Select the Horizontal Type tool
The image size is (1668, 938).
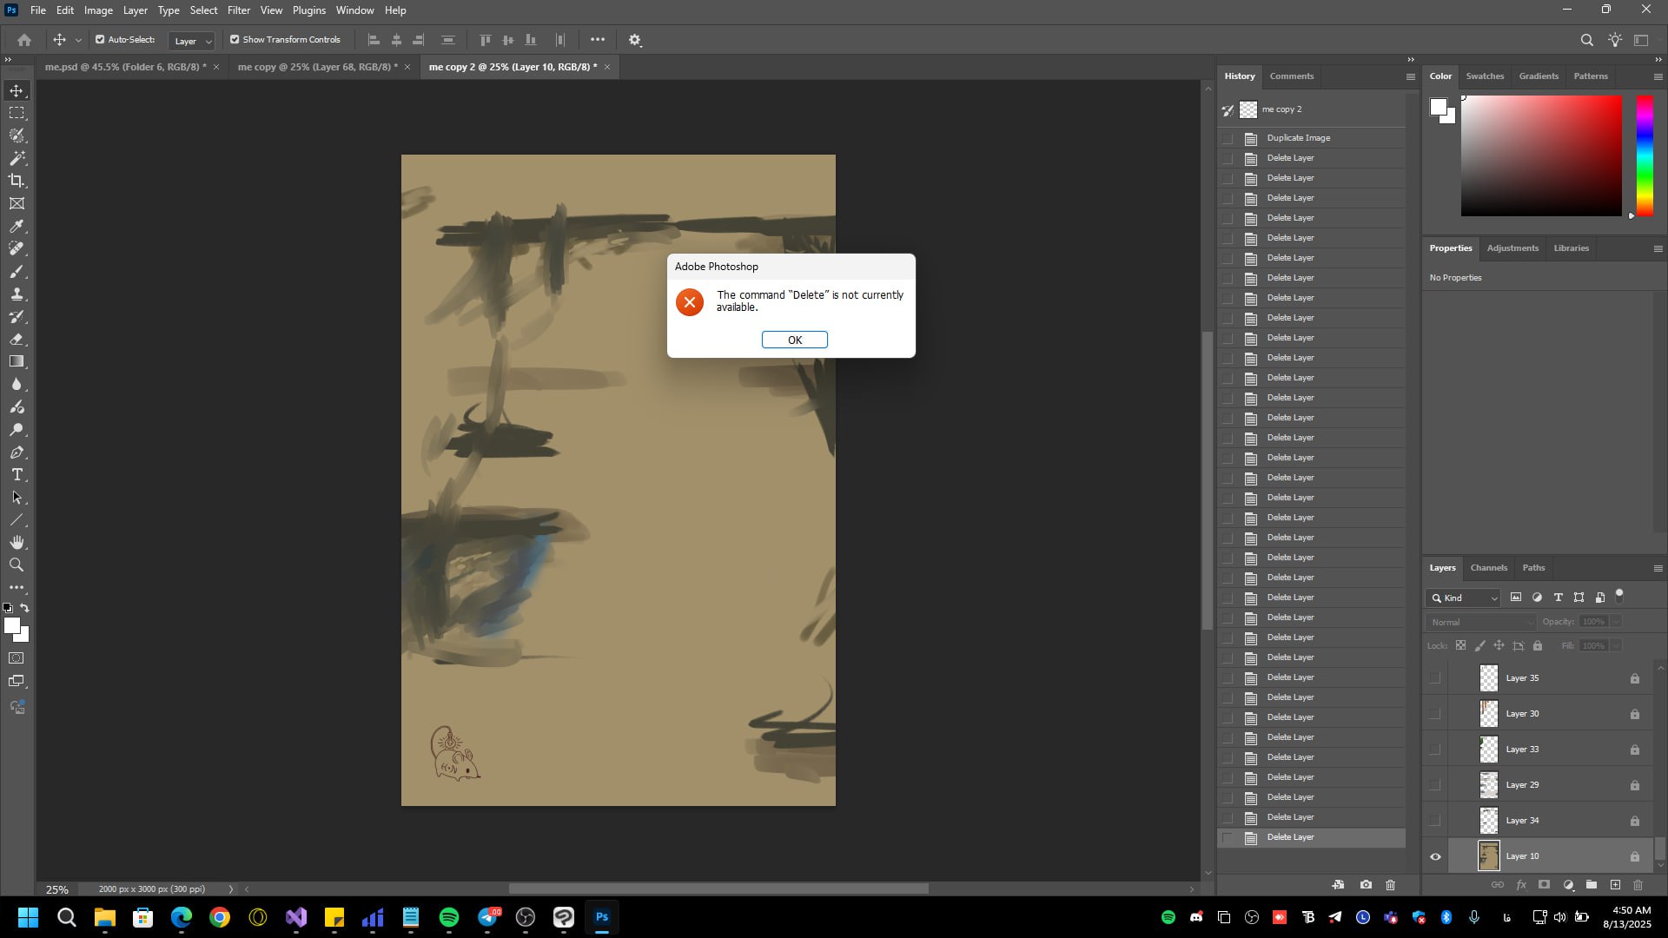[x=17, y=474]
